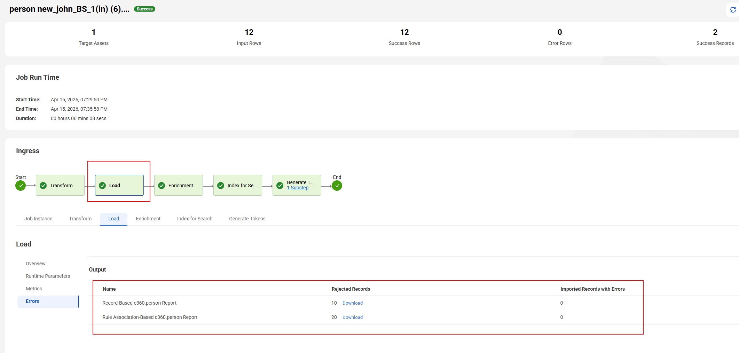Click the Target Assets count
Screen dimensions: 739x353
click(94, 32)
